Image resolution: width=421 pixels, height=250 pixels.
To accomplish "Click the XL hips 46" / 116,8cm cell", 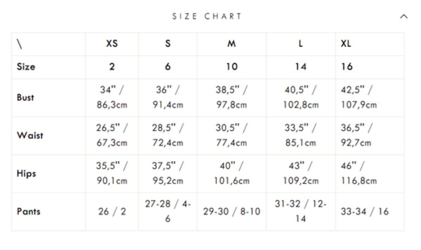I will (x=359, y=173).
